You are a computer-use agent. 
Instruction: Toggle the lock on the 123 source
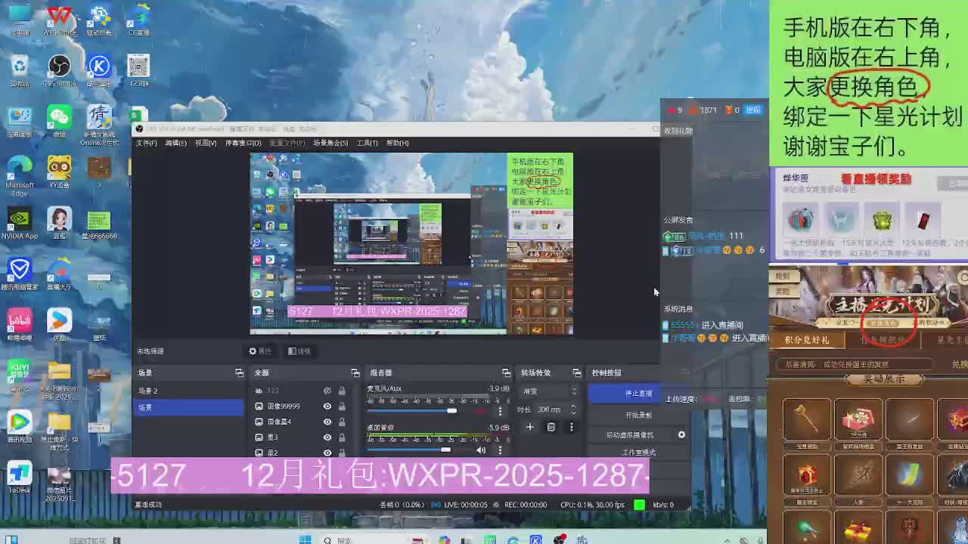click(x=342, y=391)
